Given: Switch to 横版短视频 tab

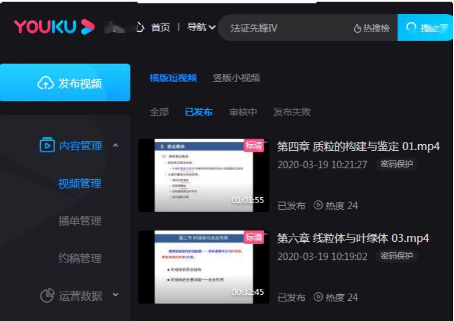Looking at the screenshot, I should point(173,78).
